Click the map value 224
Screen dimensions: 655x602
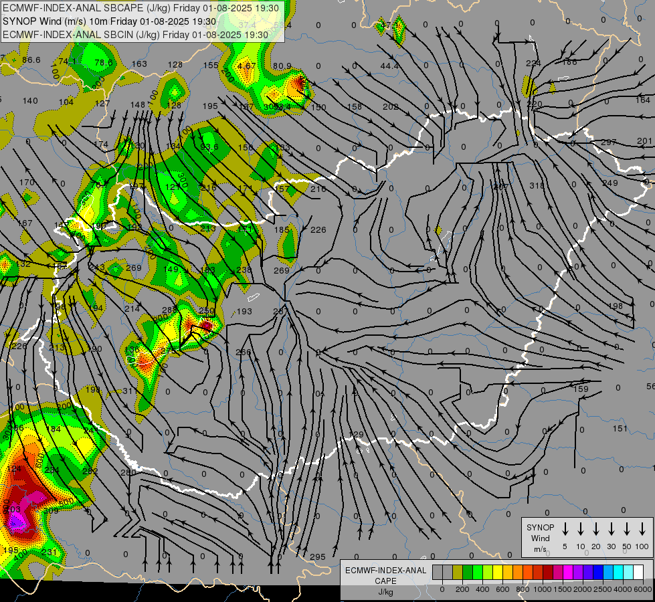(533, 64)
